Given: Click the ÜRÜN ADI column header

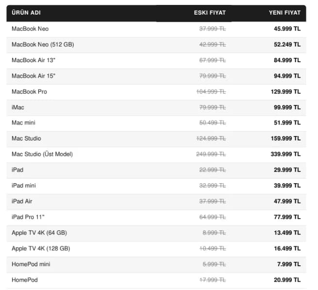Looking at the screenshot, I should (26, 13).
